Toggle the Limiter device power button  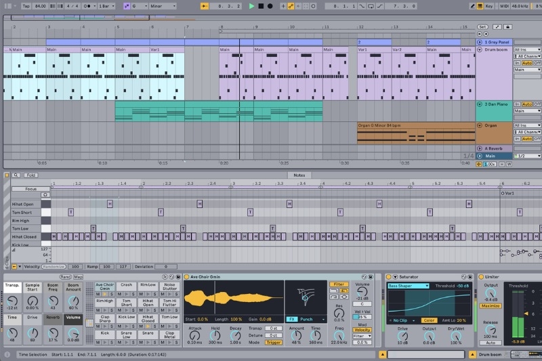click(x=481, y=277)
